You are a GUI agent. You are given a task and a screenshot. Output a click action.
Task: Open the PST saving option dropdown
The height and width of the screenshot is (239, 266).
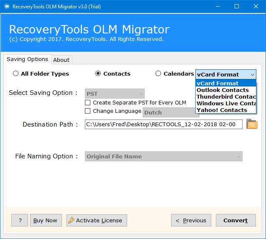pos(115,94)
